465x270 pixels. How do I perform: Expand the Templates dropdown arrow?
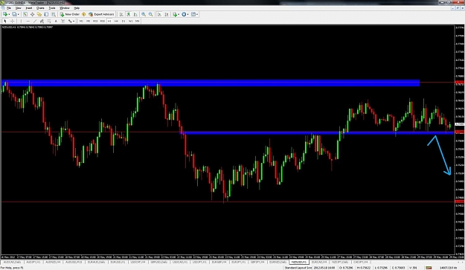197,14
